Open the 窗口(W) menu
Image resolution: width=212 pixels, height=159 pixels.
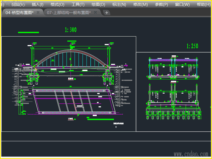point(182,5)
